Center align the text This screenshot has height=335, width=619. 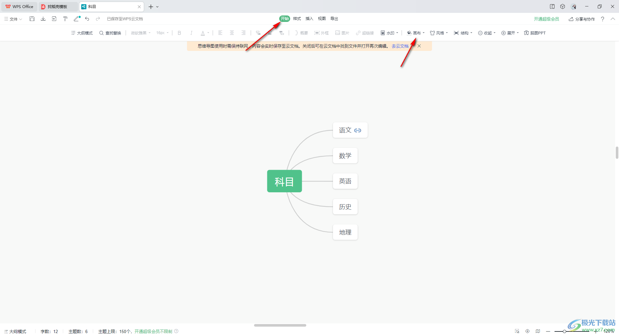click(x=232, y=33)
